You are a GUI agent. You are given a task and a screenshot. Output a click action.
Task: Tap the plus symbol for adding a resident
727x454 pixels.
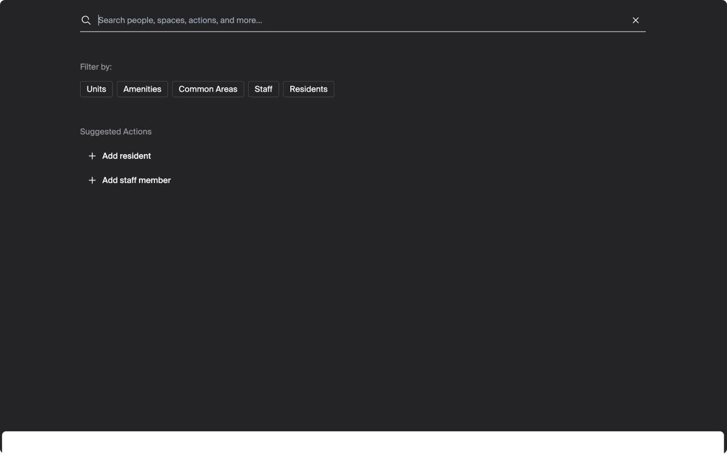pyautogui.click(x=92, y=156)
